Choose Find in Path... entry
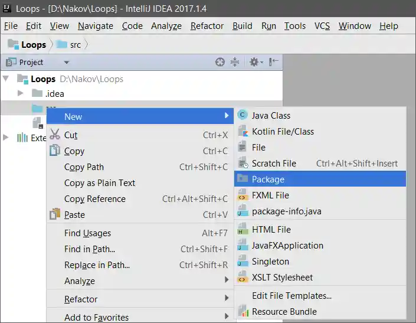The width and height of the screenshot is (416, 323). (90, 249)
